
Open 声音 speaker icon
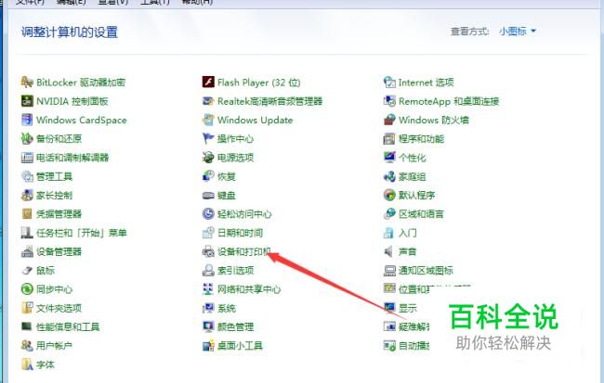click(389, 251)
